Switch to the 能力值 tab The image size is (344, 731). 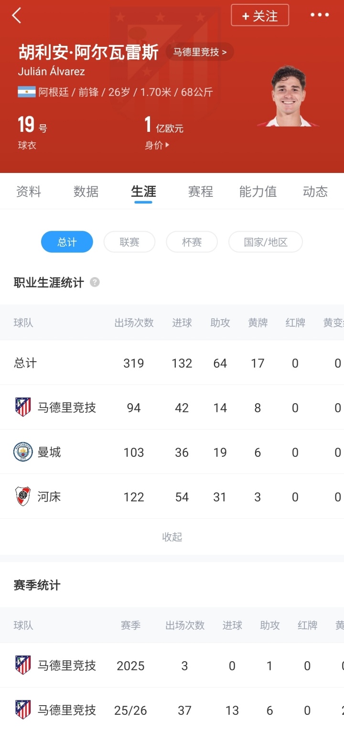[258, 192]
